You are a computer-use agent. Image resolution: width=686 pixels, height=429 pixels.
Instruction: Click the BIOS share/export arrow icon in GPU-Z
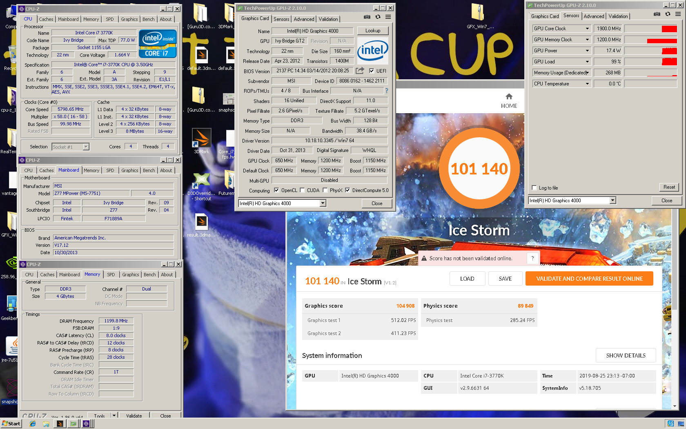tap(360, 71)
